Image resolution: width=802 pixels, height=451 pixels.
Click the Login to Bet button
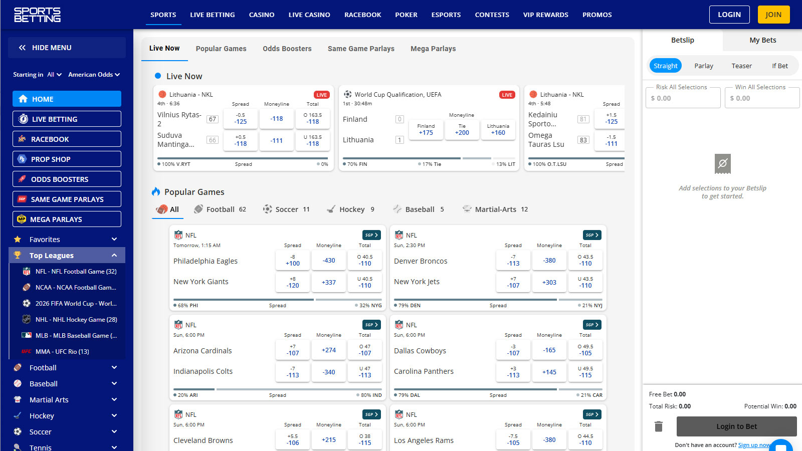(736, 426)
